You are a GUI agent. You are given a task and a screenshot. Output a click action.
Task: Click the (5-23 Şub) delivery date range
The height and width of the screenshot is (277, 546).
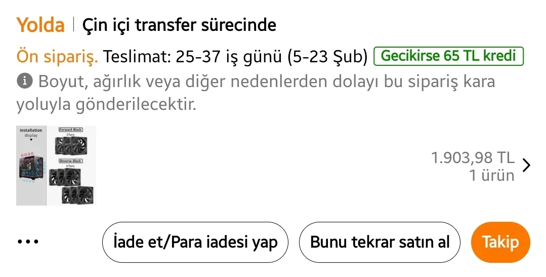click(x=327, y=57)
